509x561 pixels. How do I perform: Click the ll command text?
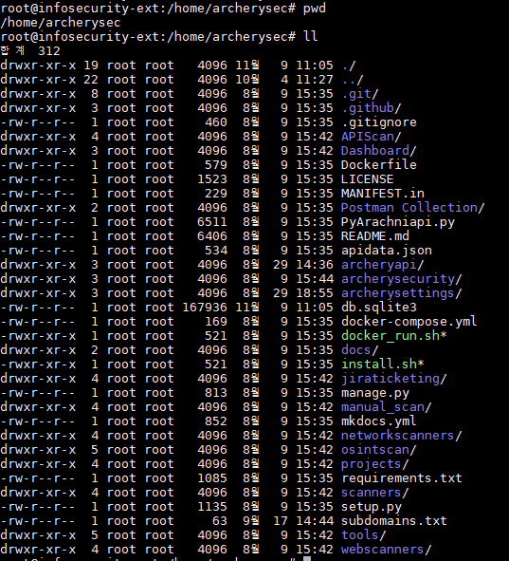pos(310,36)
